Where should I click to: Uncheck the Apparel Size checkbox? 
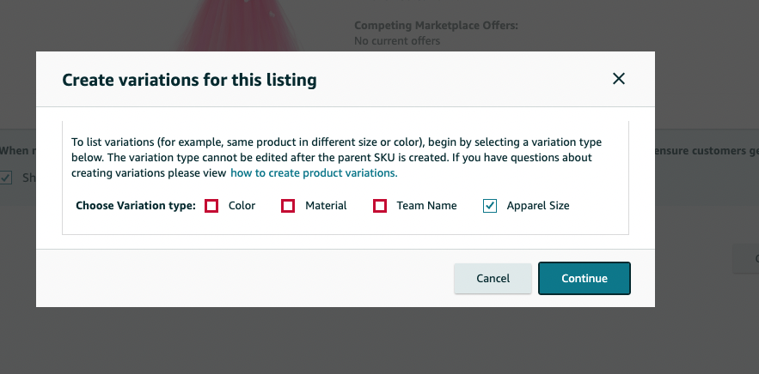click(x=490, y=206)
